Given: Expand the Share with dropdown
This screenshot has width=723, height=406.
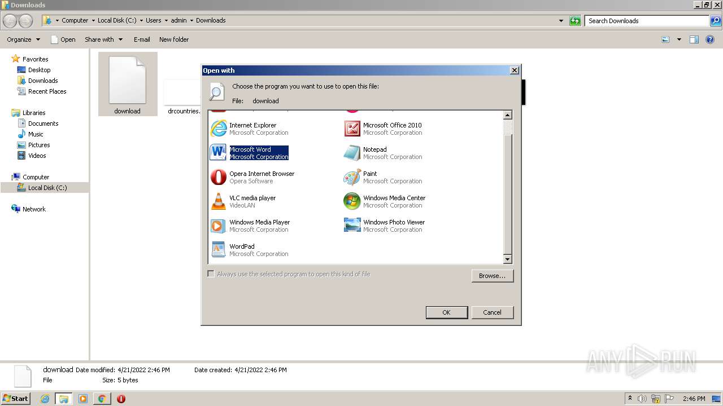Looking at the screenshot, I should (x=104, y=39).
